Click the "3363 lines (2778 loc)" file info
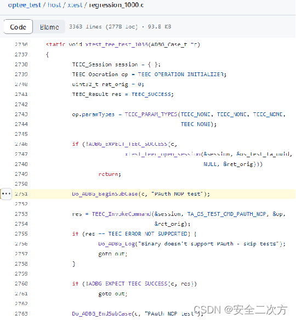This screenshot has height=320, width=296. point(104,27)
